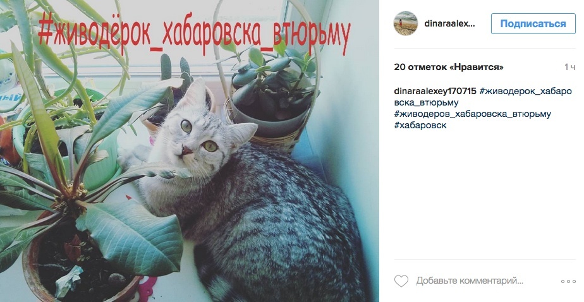This screenshot has width=584, height=302.
Task: Open hashtag #живодерок_хабаровска_втюрьму in caption
Action: click(483, 97)
